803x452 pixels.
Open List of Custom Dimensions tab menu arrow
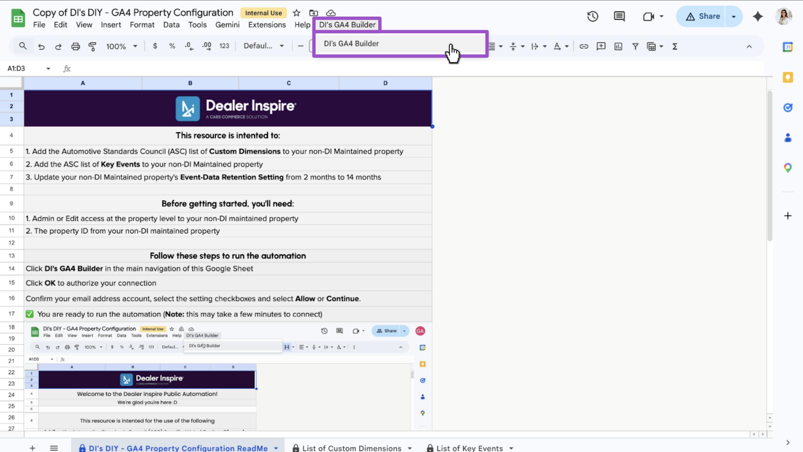(410, 448)
